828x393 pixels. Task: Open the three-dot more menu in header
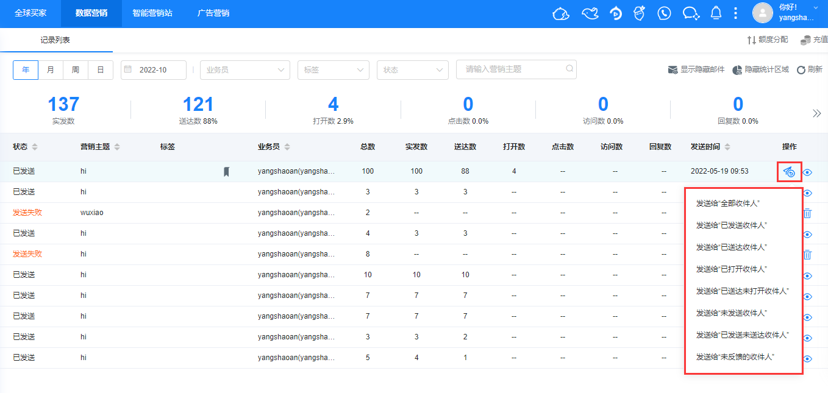click(736, 13)
